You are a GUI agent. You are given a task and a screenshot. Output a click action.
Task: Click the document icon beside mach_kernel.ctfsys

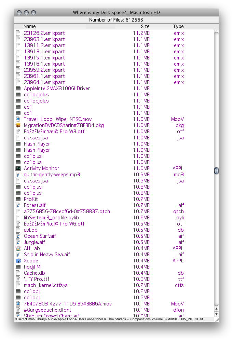pyautogui.click(x=18, y=285)
